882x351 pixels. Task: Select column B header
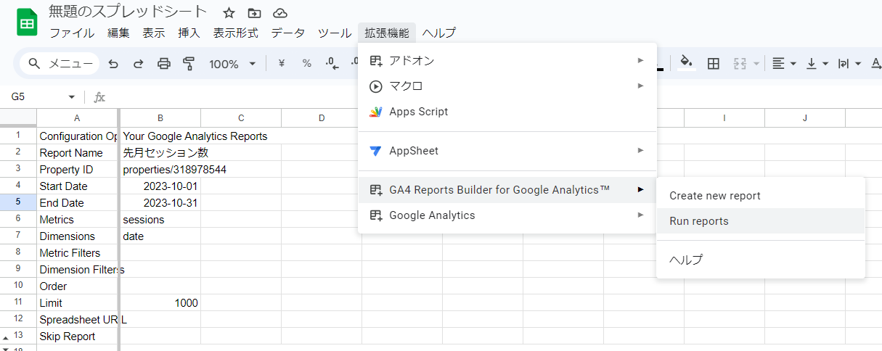click(x=160, y=118)
